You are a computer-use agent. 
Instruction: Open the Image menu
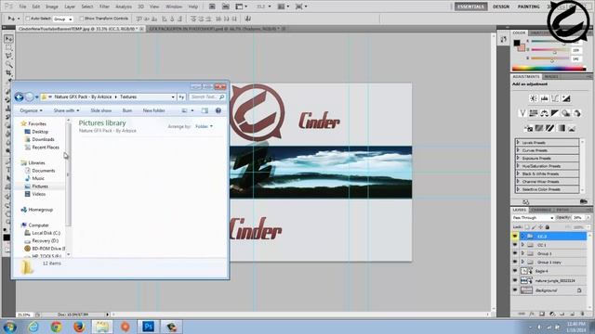(52, 6)
